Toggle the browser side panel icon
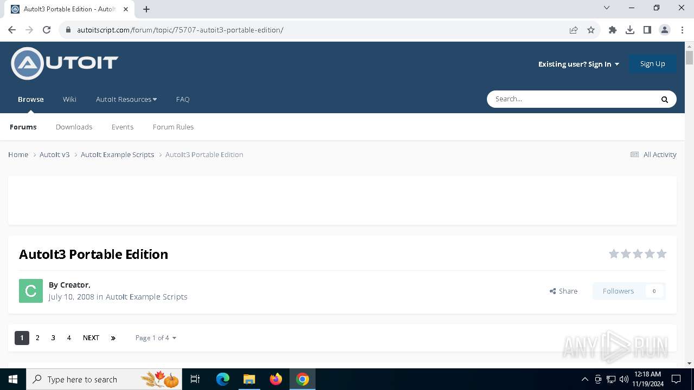The height and width of the screenshot is (390, 694). [x=647, y=30]
